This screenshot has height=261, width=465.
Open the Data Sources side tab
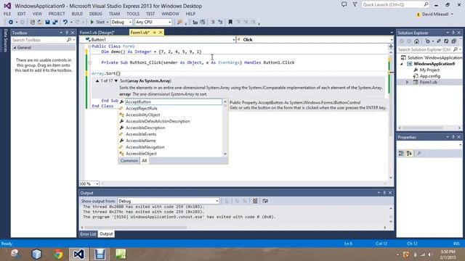(5, 41)
